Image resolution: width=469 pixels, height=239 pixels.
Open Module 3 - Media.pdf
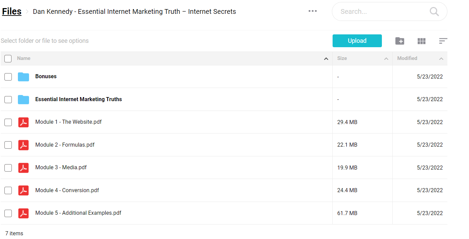click(61, 168)
